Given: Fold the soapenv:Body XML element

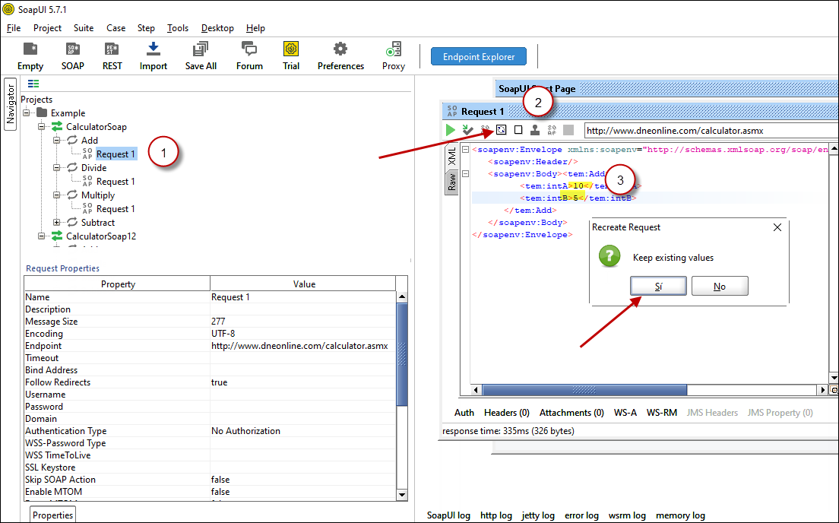Looking at the screenshot, I should click(466, 173).
